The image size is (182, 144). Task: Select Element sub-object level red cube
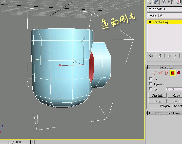pyautogui.click(x=178, y=73)
